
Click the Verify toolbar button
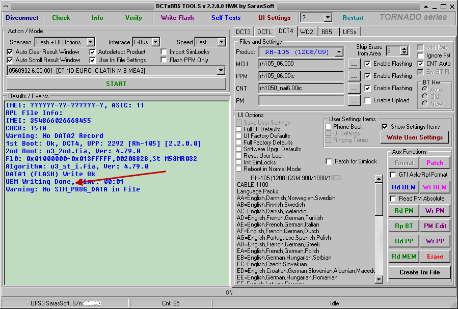tap(133, 18)
